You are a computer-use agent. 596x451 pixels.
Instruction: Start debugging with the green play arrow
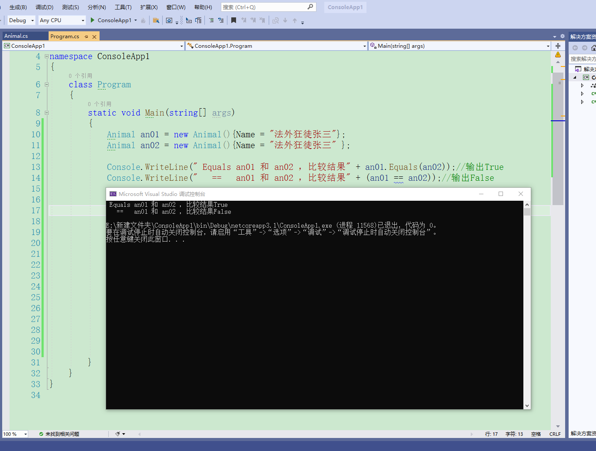(92, 20)
